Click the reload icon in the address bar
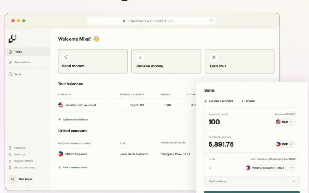 point(211,20)
